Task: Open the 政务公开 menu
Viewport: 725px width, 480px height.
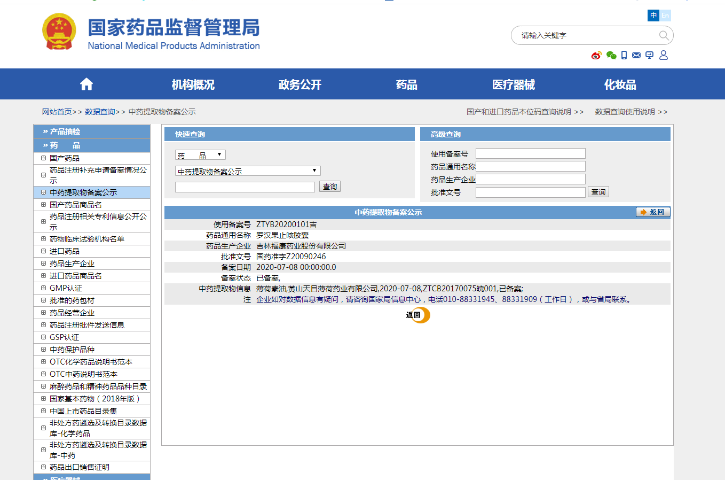Action: point(300,84)
